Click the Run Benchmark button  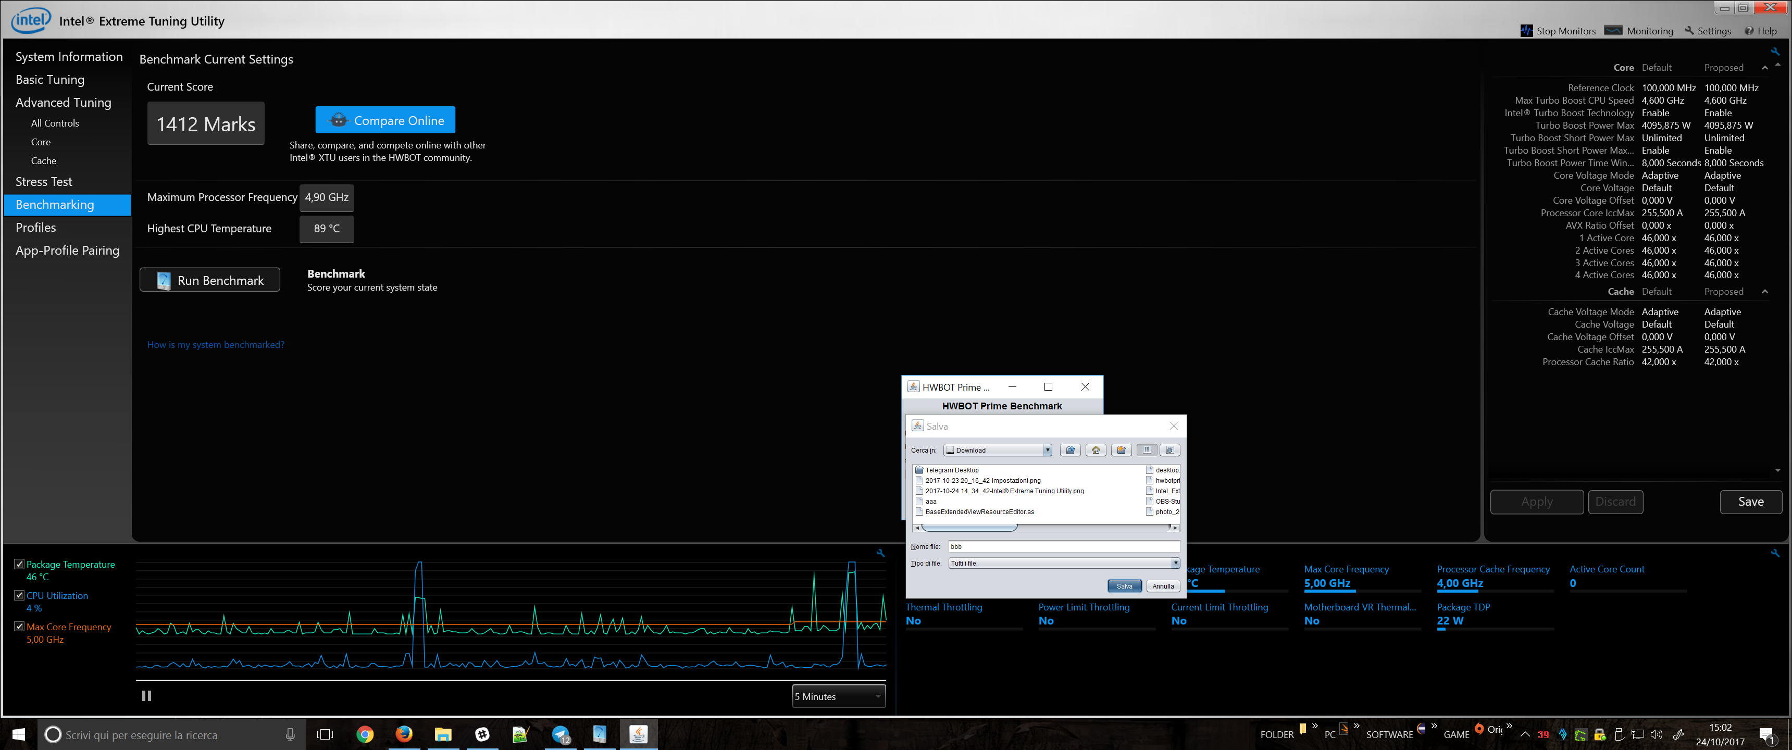click(x=210, y=280)
